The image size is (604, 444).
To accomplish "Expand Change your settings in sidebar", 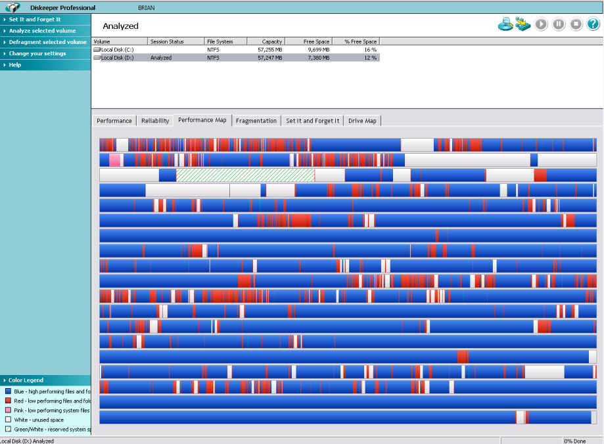I will tap(45, 53).
